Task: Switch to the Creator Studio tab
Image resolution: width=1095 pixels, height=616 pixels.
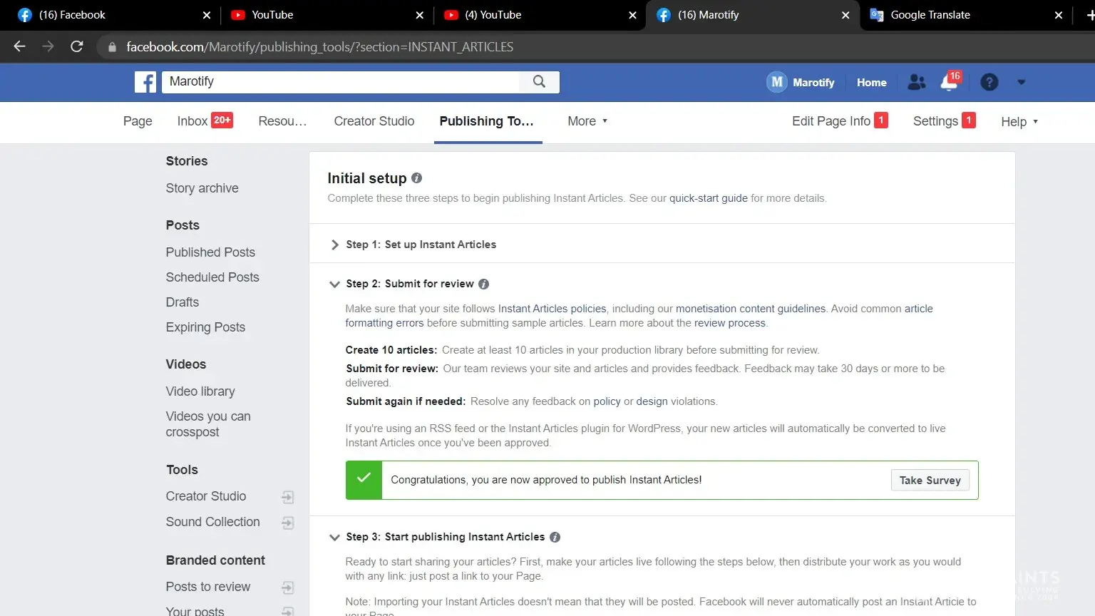Action: 374,121
